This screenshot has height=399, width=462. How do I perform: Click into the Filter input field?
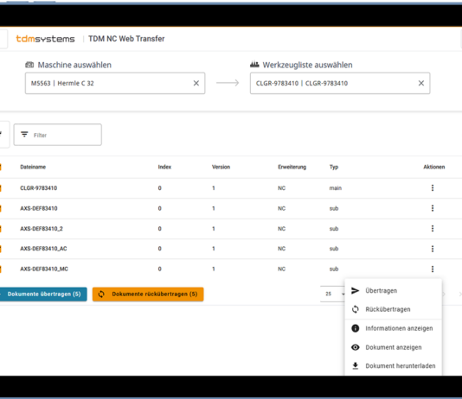58,135
